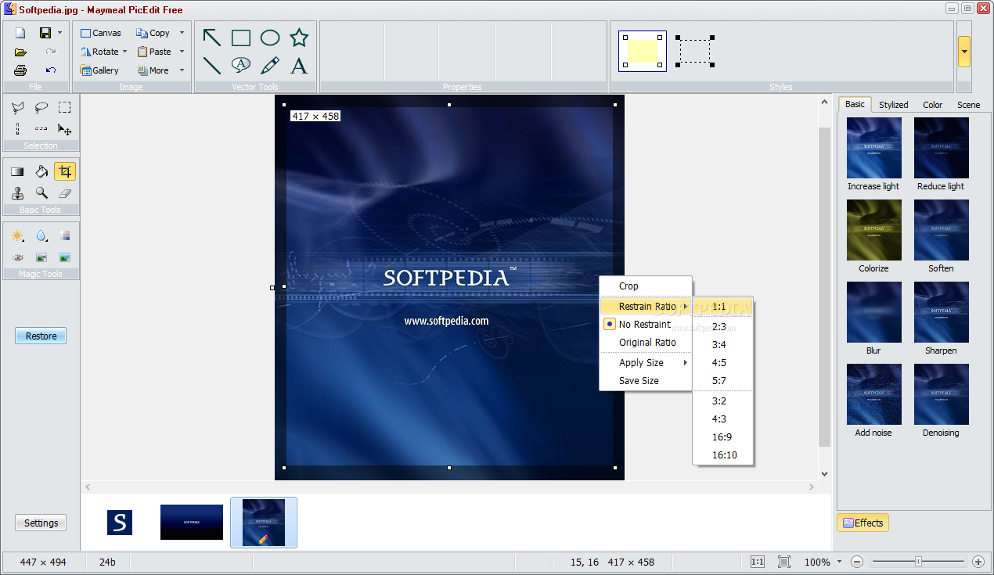
Task: Toggle the 1:1 actual size button in the status bar
Action: tap(758, 562)
